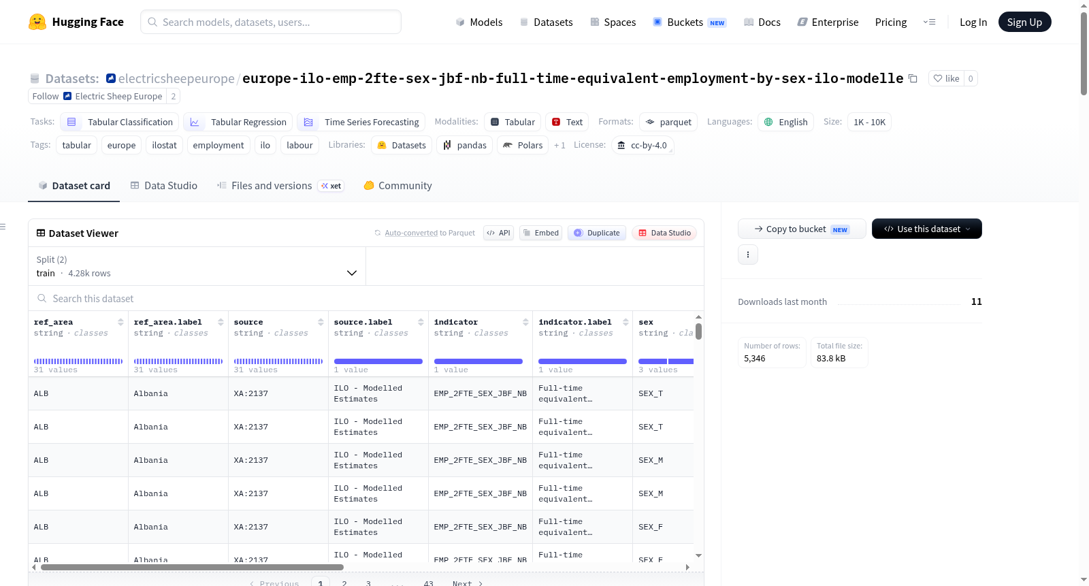Click the API button in Dataset Viewer

pyautogui.click(x=498, y=233)
